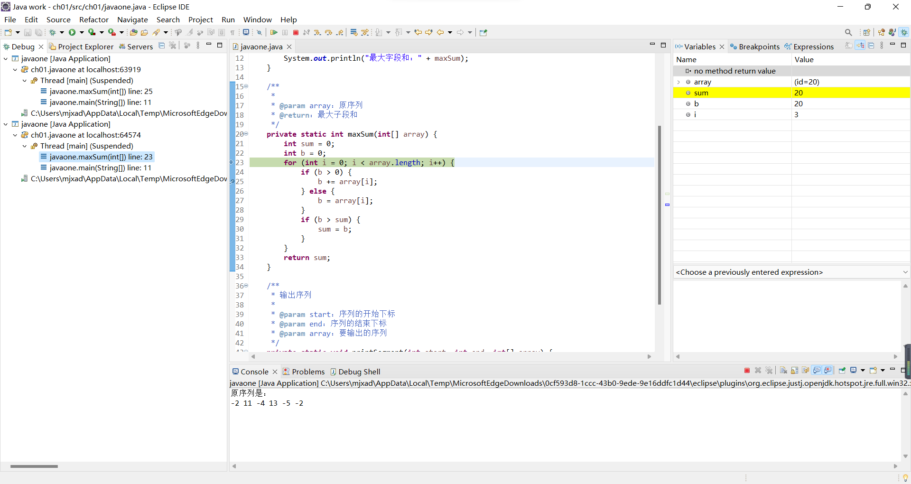Open the previously entered expression combo box

tap(791, 272)
